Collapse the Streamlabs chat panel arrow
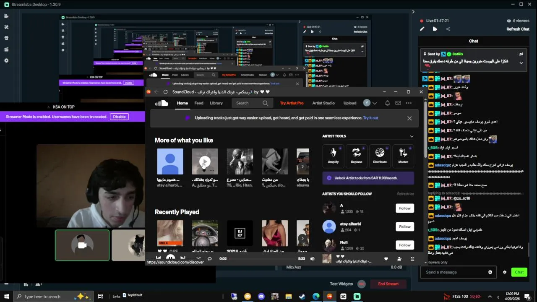The width and height of the screenshot is (537, 302). tap(413, 12)
